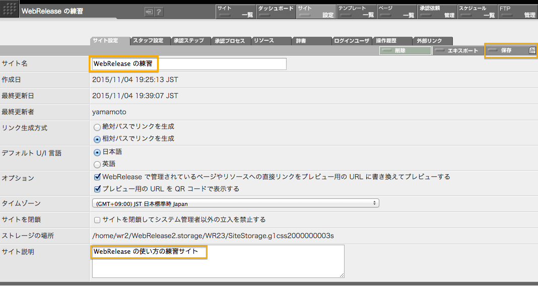Click into the サイト名 input field
Screen dimensions: 538x286
(189, 64)
